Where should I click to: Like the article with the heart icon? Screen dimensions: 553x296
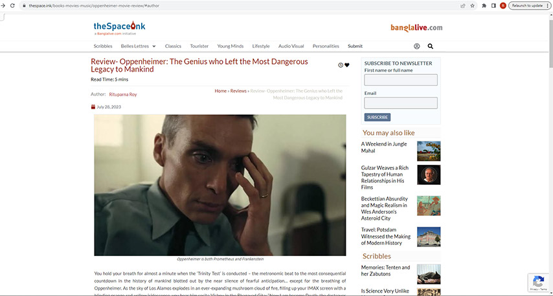(x=347, y=65)
